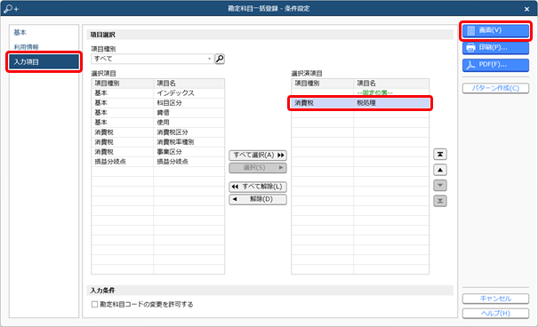This screenshot has height=327, width=538.
Task: Select the 消費税区分 row
Action: point(157,132)
